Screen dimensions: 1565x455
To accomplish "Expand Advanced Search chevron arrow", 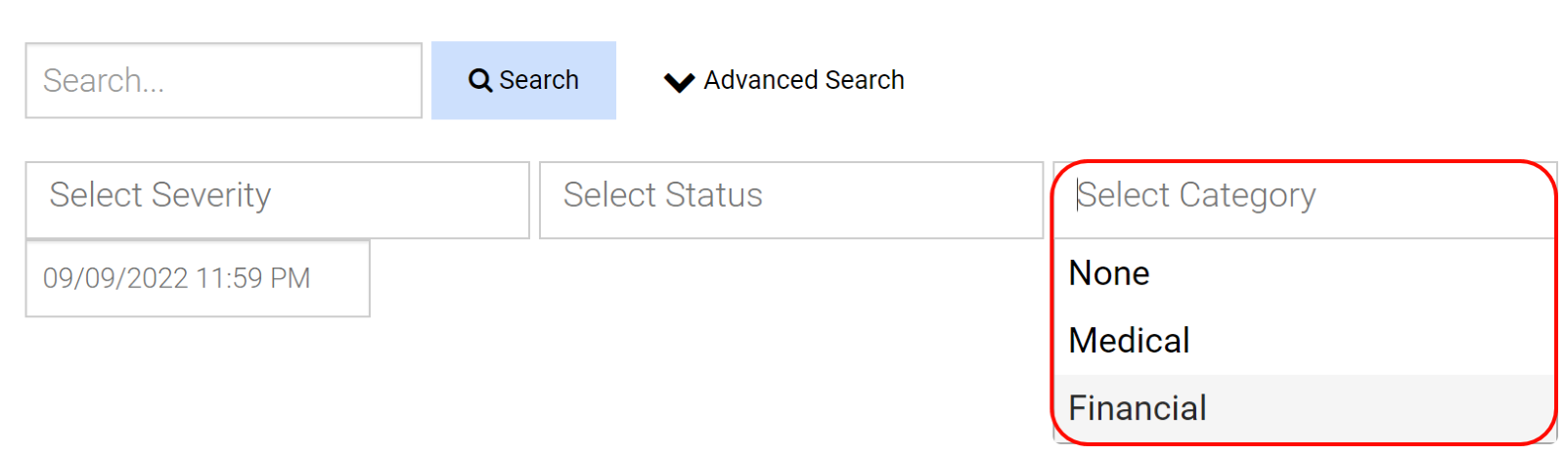I will [679, 81].
